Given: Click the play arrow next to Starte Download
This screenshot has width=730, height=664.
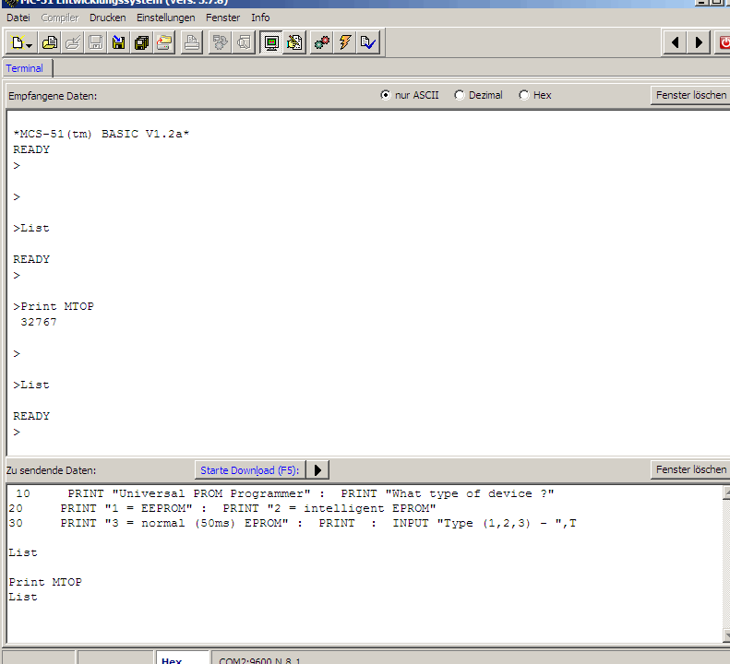Looking at the screenshot, I should click(317, 470).
